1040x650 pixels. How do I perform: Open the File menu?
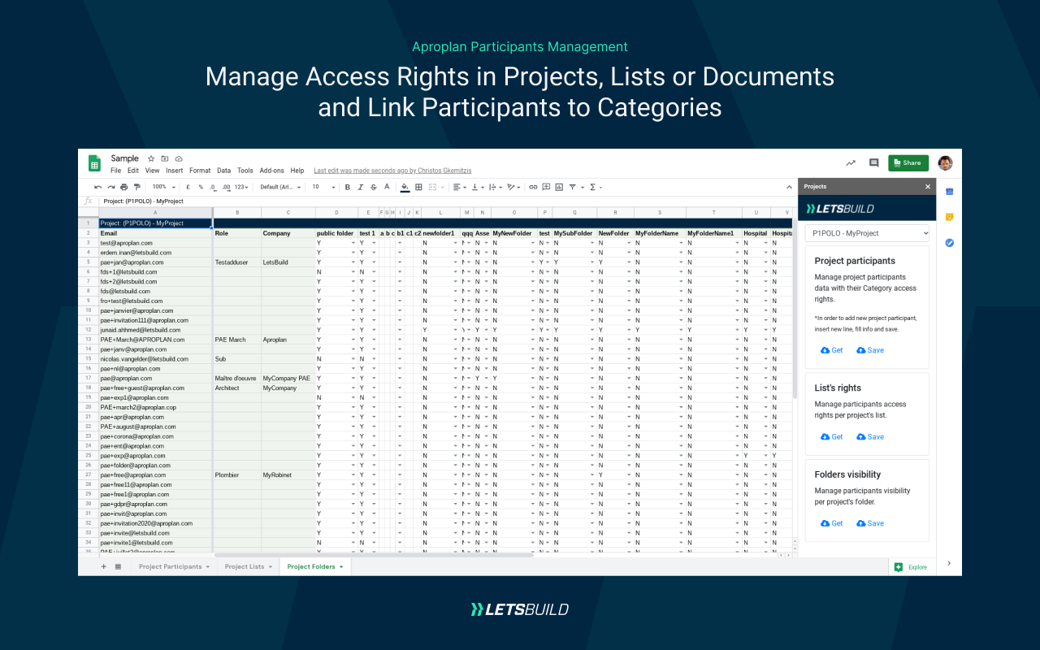115,171
